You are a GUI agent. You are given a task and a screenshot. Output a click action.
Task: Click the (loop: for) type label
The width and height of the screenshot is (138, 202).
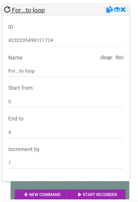pos(112,58)
